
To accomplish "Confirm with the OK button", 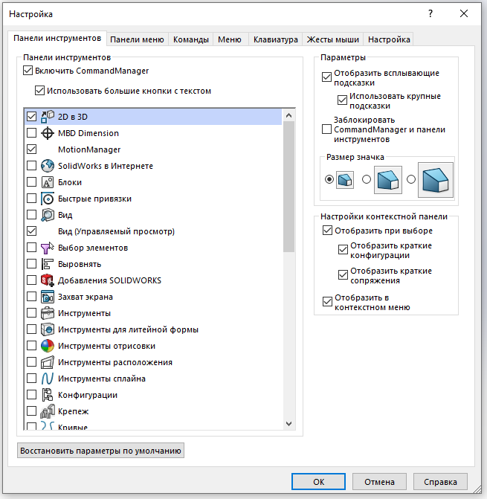I will [318, 482].
